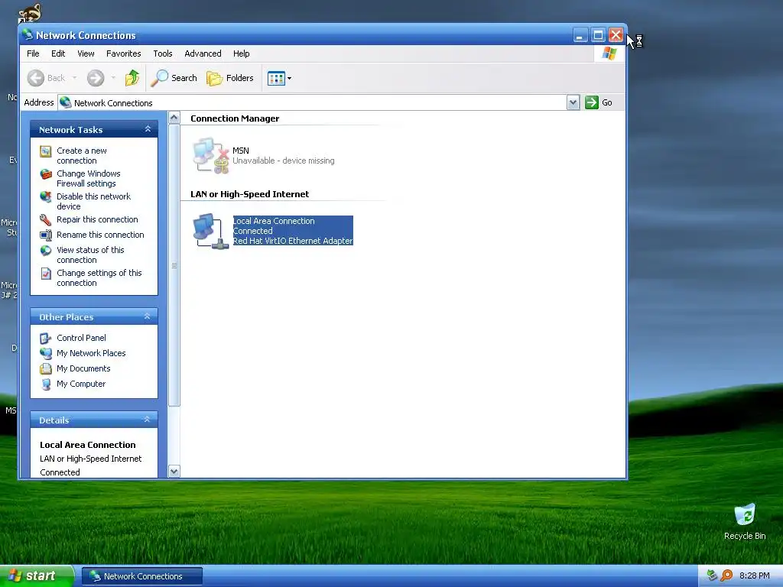Open the Advanced menu

[x=203, y=54]
